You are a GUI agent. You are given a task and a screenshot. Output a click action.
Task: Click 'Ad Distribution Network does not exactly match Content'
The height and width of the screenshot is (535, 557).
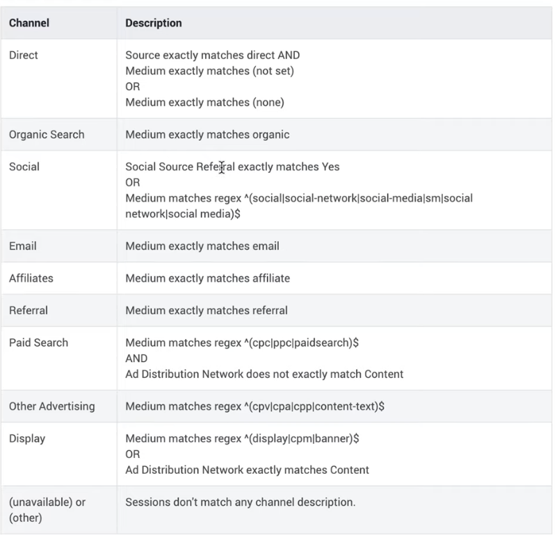point(264,374)
